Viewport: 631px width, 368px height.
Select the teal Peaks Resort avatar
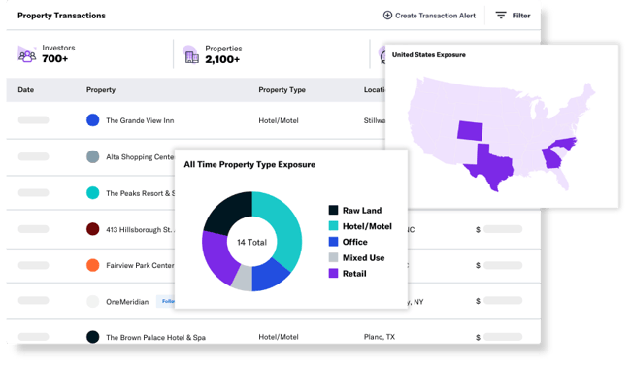click(x=93, y=193)
